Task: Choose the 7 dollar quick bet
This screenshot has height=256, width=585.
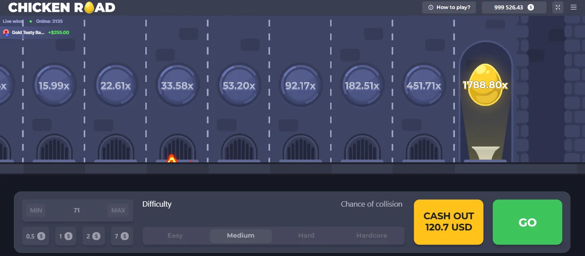Action: (x=122, y=236)
